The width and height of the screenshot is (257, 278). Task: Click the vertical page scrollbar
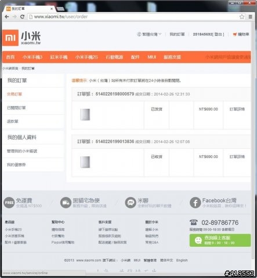pyautogui.click(x=253, y=141)
